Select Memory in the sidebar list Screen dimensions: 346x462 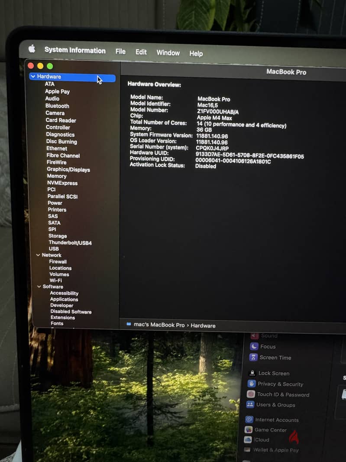[x=57, y=176]
